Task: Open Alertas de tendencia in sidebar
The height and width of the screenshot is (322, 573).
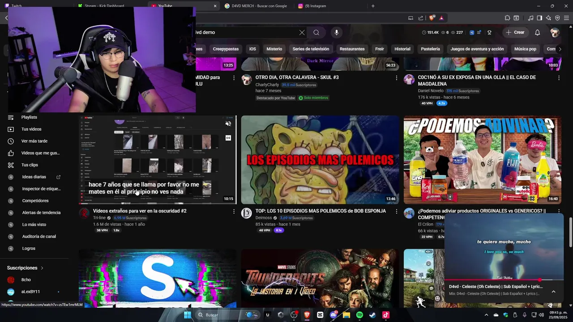Action: pyautogui.click(x=36, y=212)
